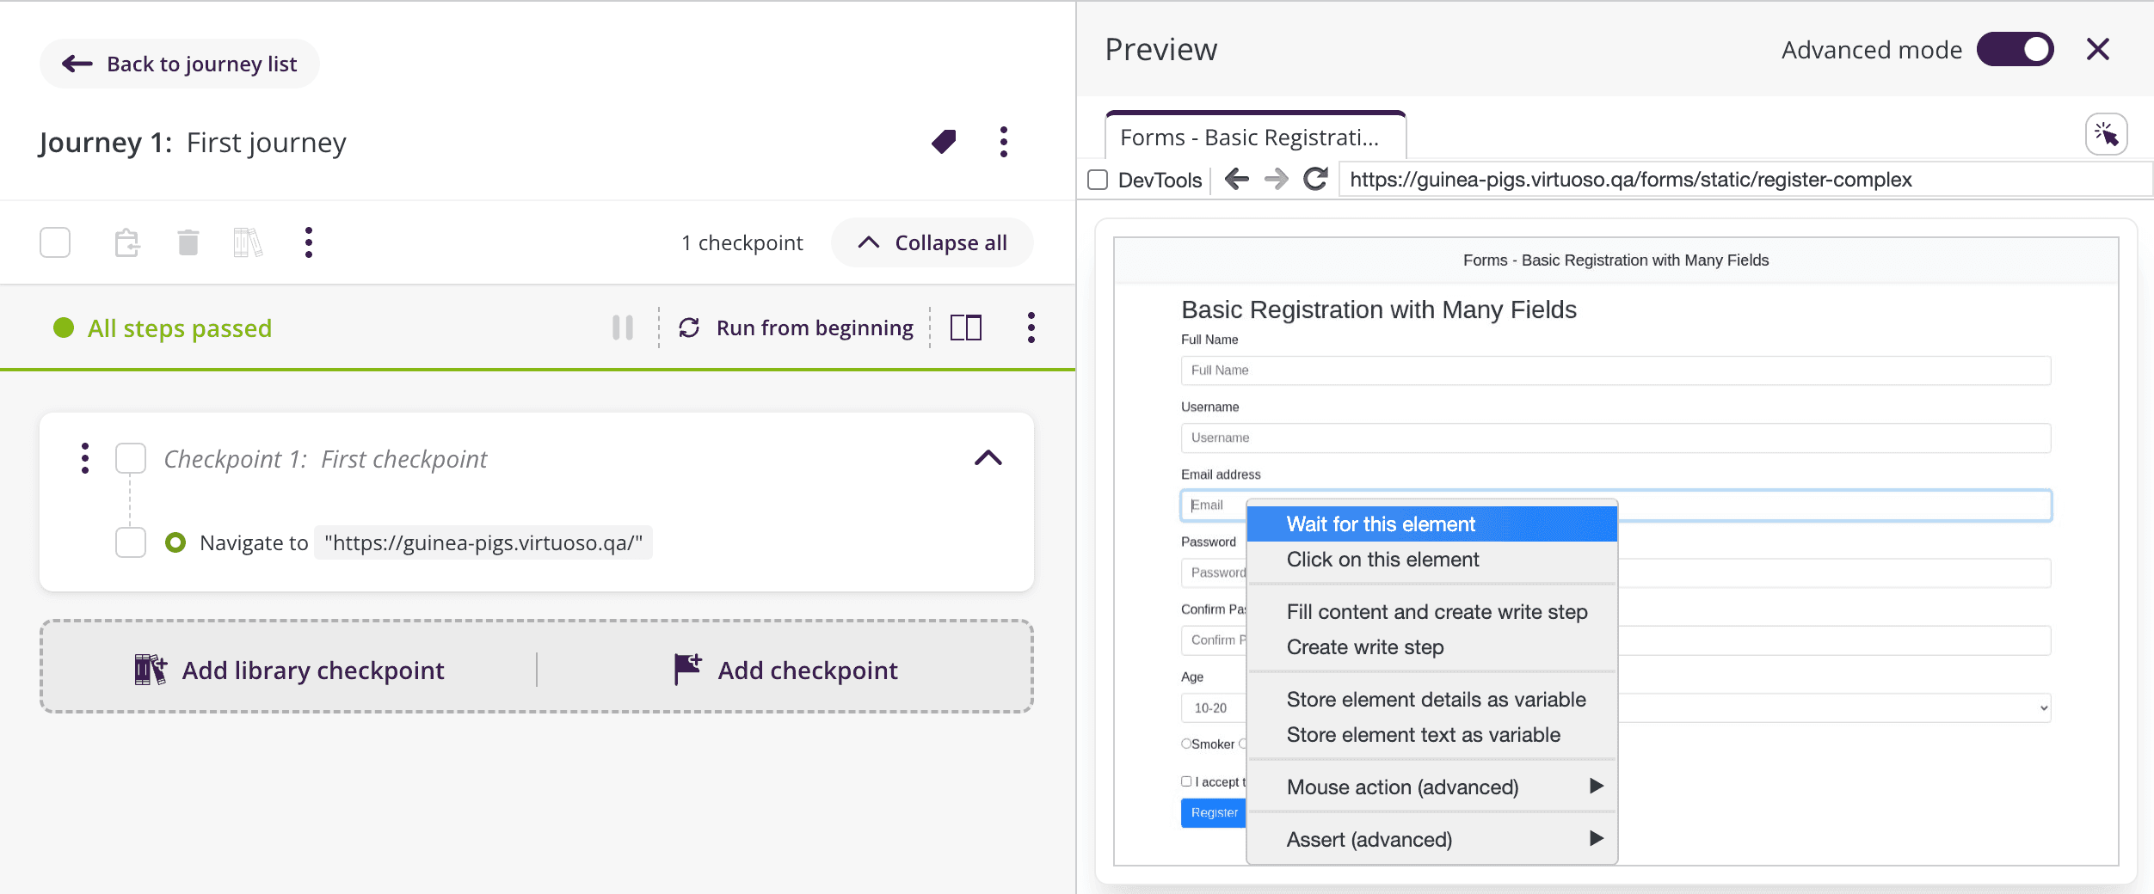Image resolution: width=2154 pixels, height=894 pixels.
Task: Expand the Mouse action (advanced) submenu
Action: 1431,787
